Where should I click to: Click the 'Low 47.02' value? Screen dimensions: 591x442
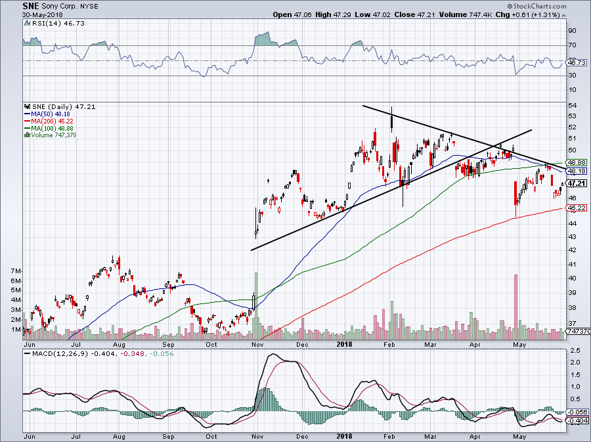point(373,14)
